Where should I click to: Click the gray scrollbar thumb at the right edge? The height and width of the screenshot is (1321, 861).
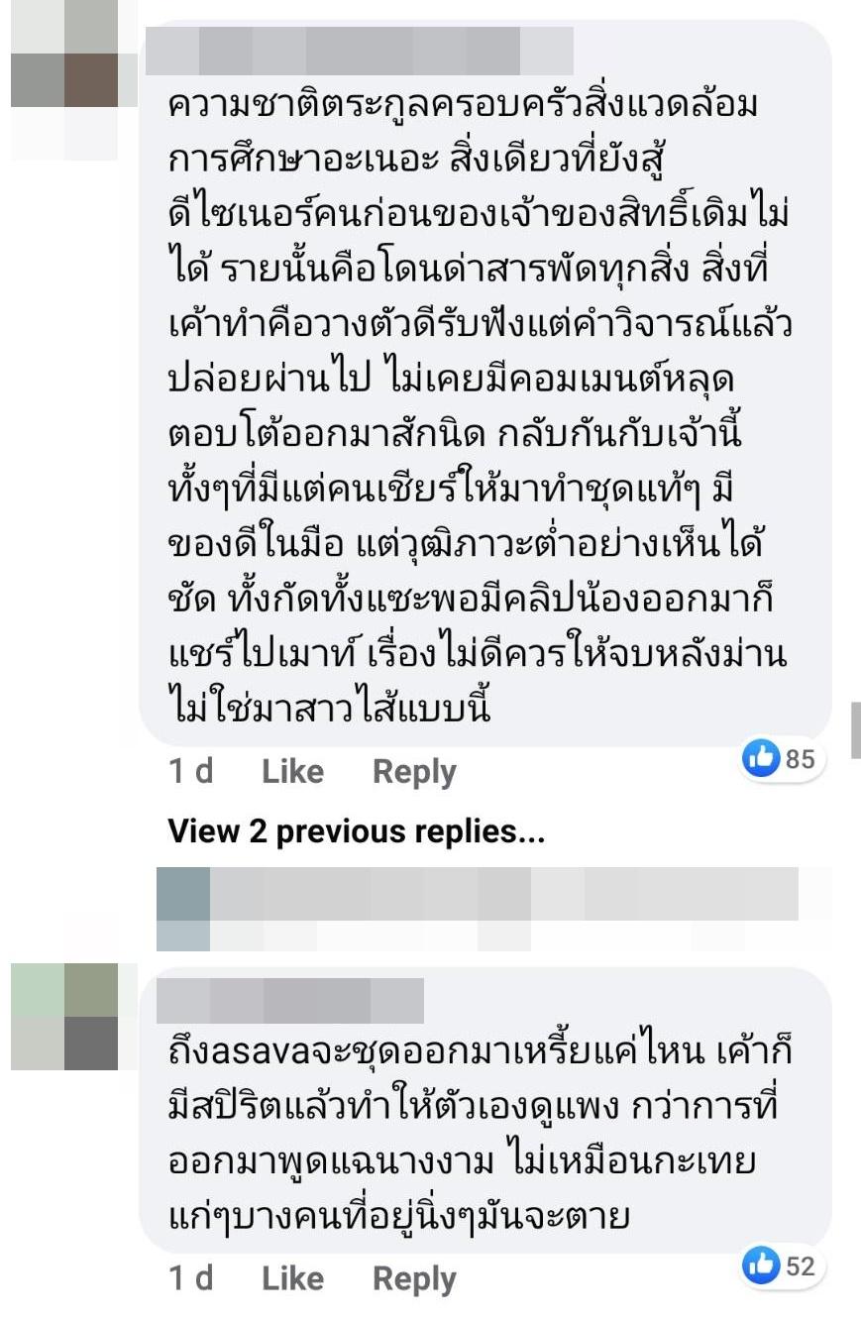coord(856,730)
